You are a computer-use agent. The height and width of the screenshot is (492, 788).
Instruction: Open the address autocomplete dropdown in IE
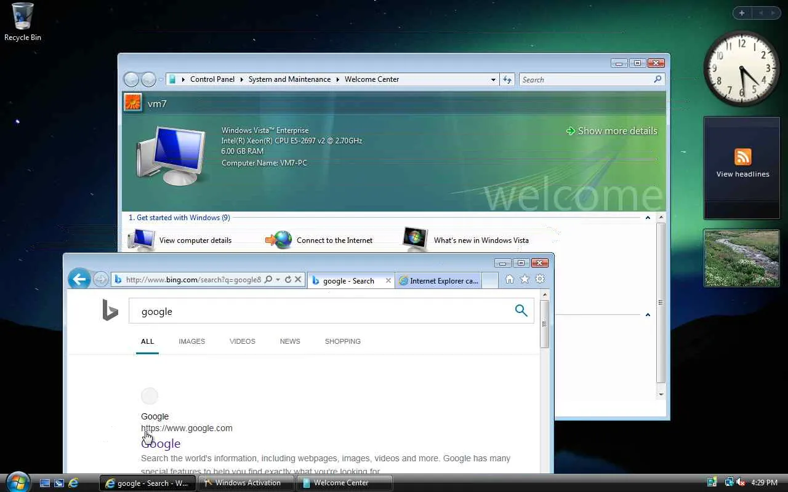pyautogui.click(x=278, y=280)
